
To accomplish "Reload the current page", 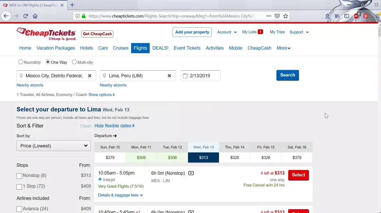I will pyautogui.click(x=26, y=16).
